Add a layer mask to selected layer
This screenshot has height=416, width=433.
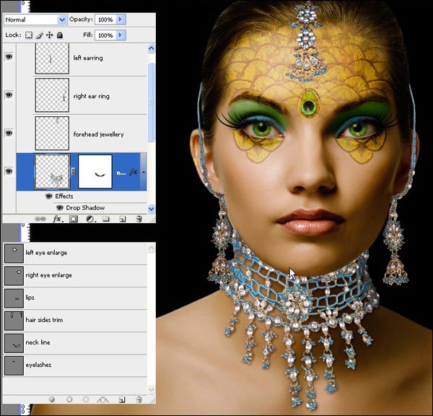(74, 218)
